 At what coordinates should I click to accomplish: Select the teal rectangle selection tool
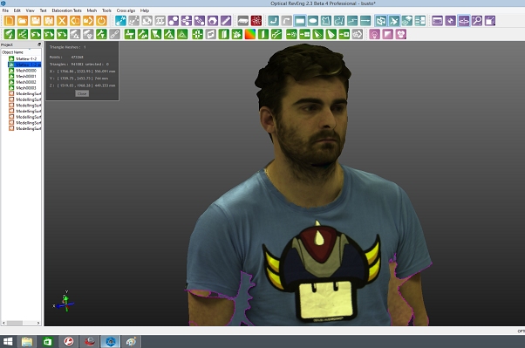[300, 21]
